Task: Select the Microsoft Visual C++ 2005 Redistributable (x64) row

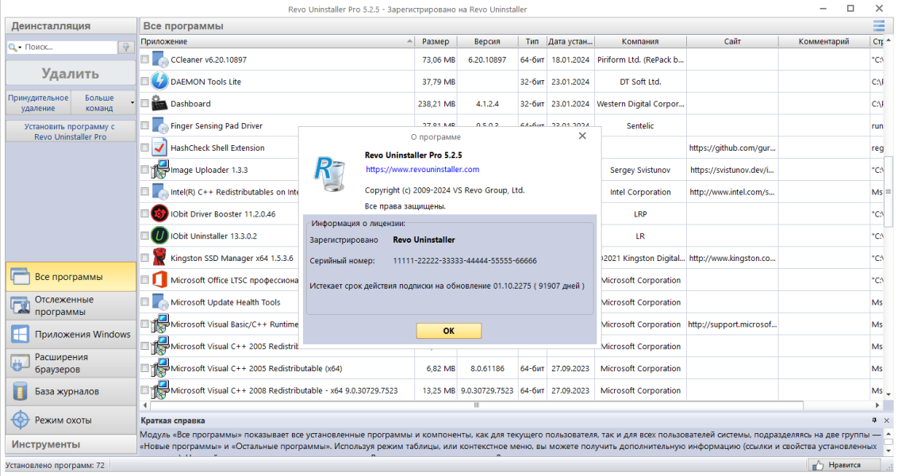Action: click(x=512, y=368)
